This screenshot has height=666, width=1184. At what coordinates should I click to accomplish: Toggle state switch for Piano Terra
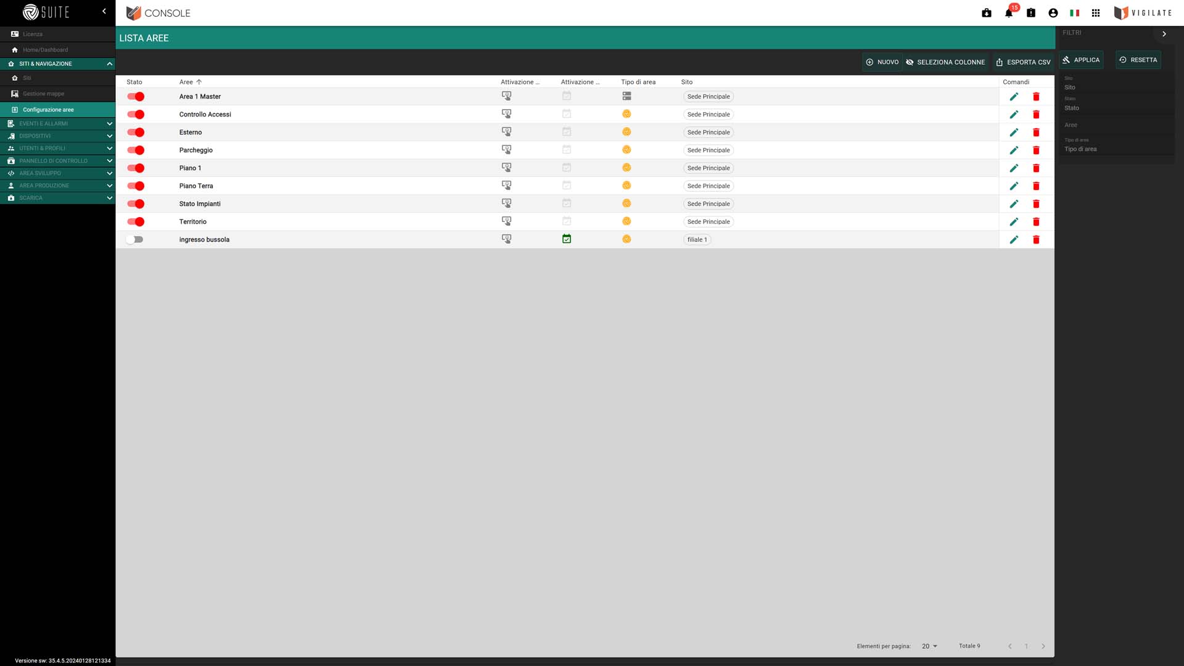click(x=136, y=186)
